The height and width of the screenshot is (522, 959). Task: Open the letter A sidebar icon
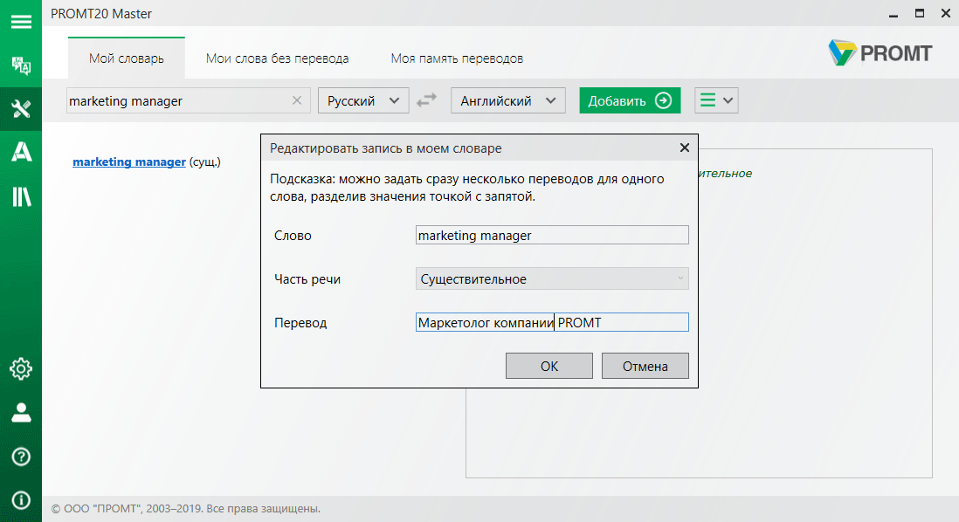21,152
